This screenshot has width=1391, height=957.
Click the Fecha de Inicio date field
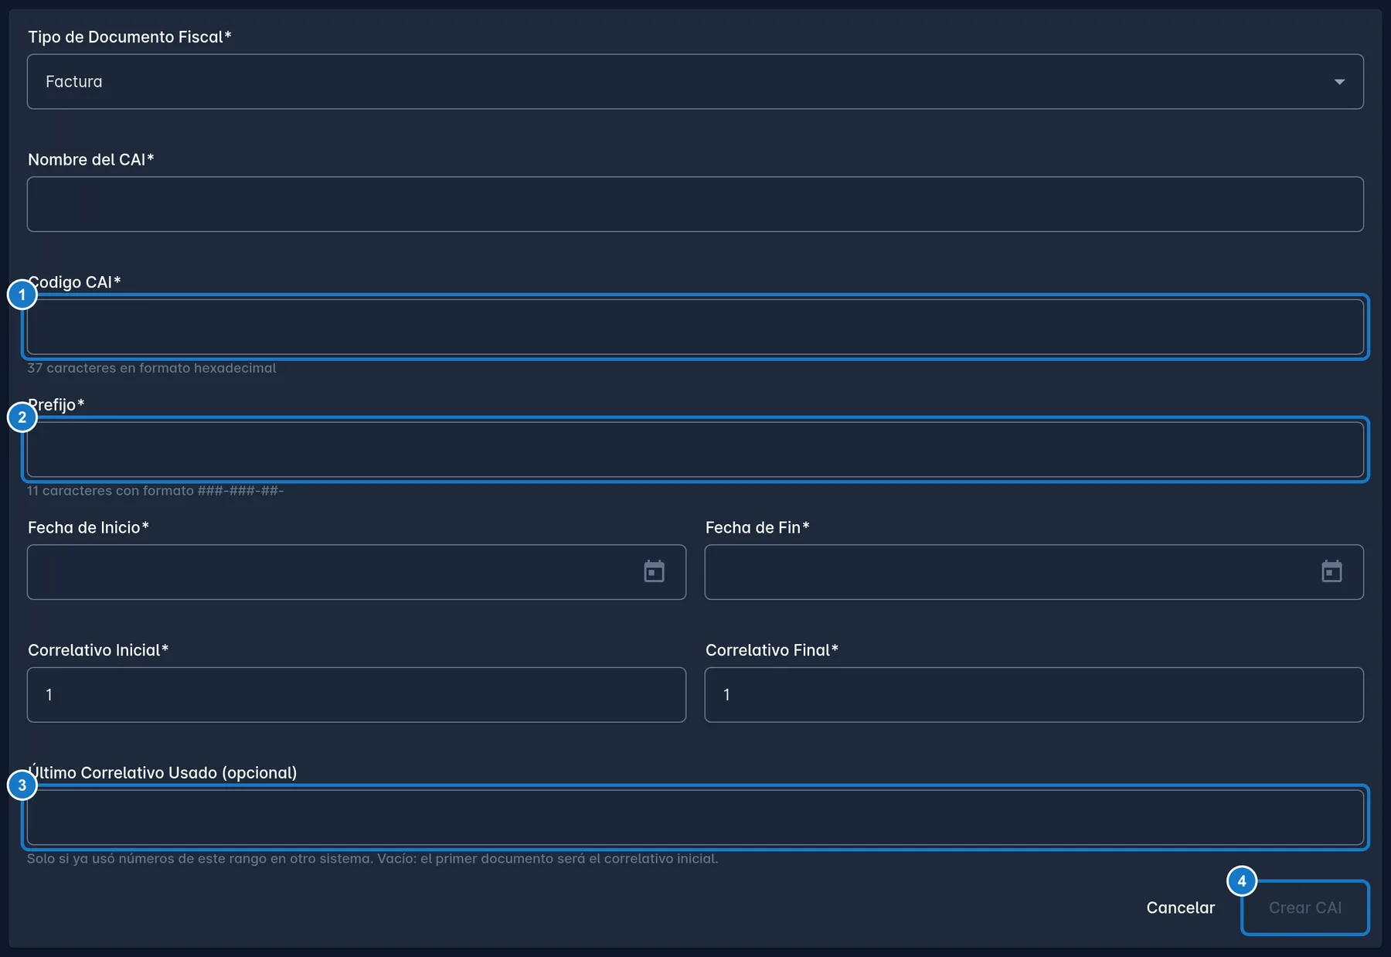pyautogui.click(x=356, y=572)
